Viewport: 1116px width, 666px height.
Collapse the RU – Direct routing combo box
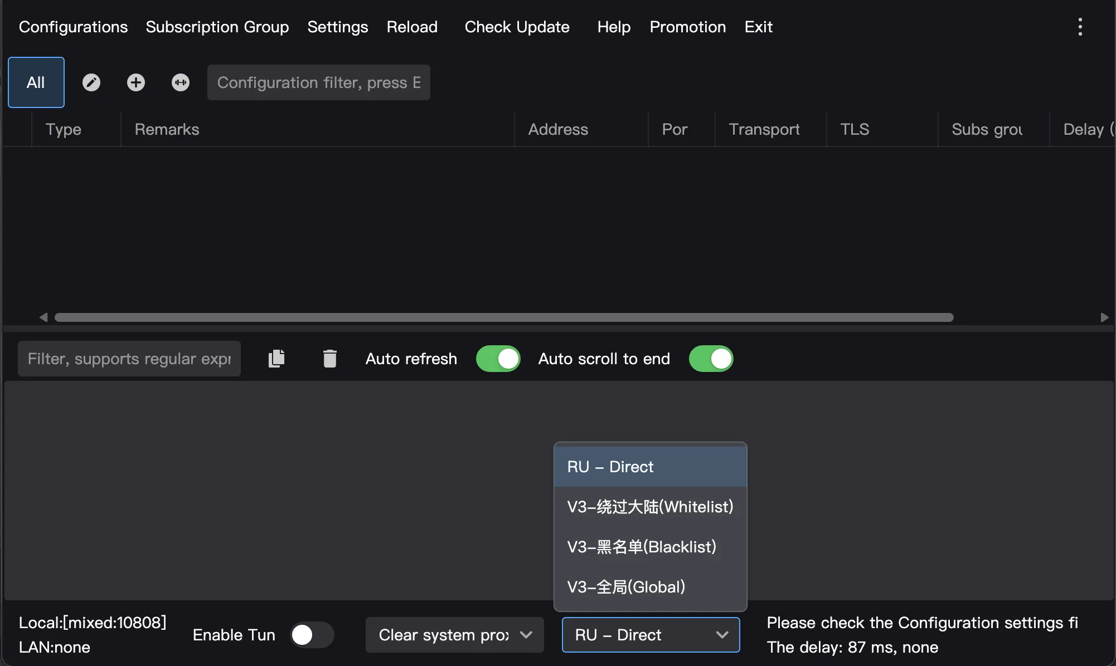651,635
